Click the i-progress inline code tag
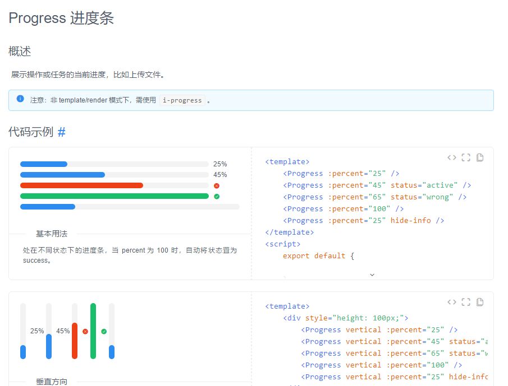This screenshot has height=386, width=508. (182, 100)
